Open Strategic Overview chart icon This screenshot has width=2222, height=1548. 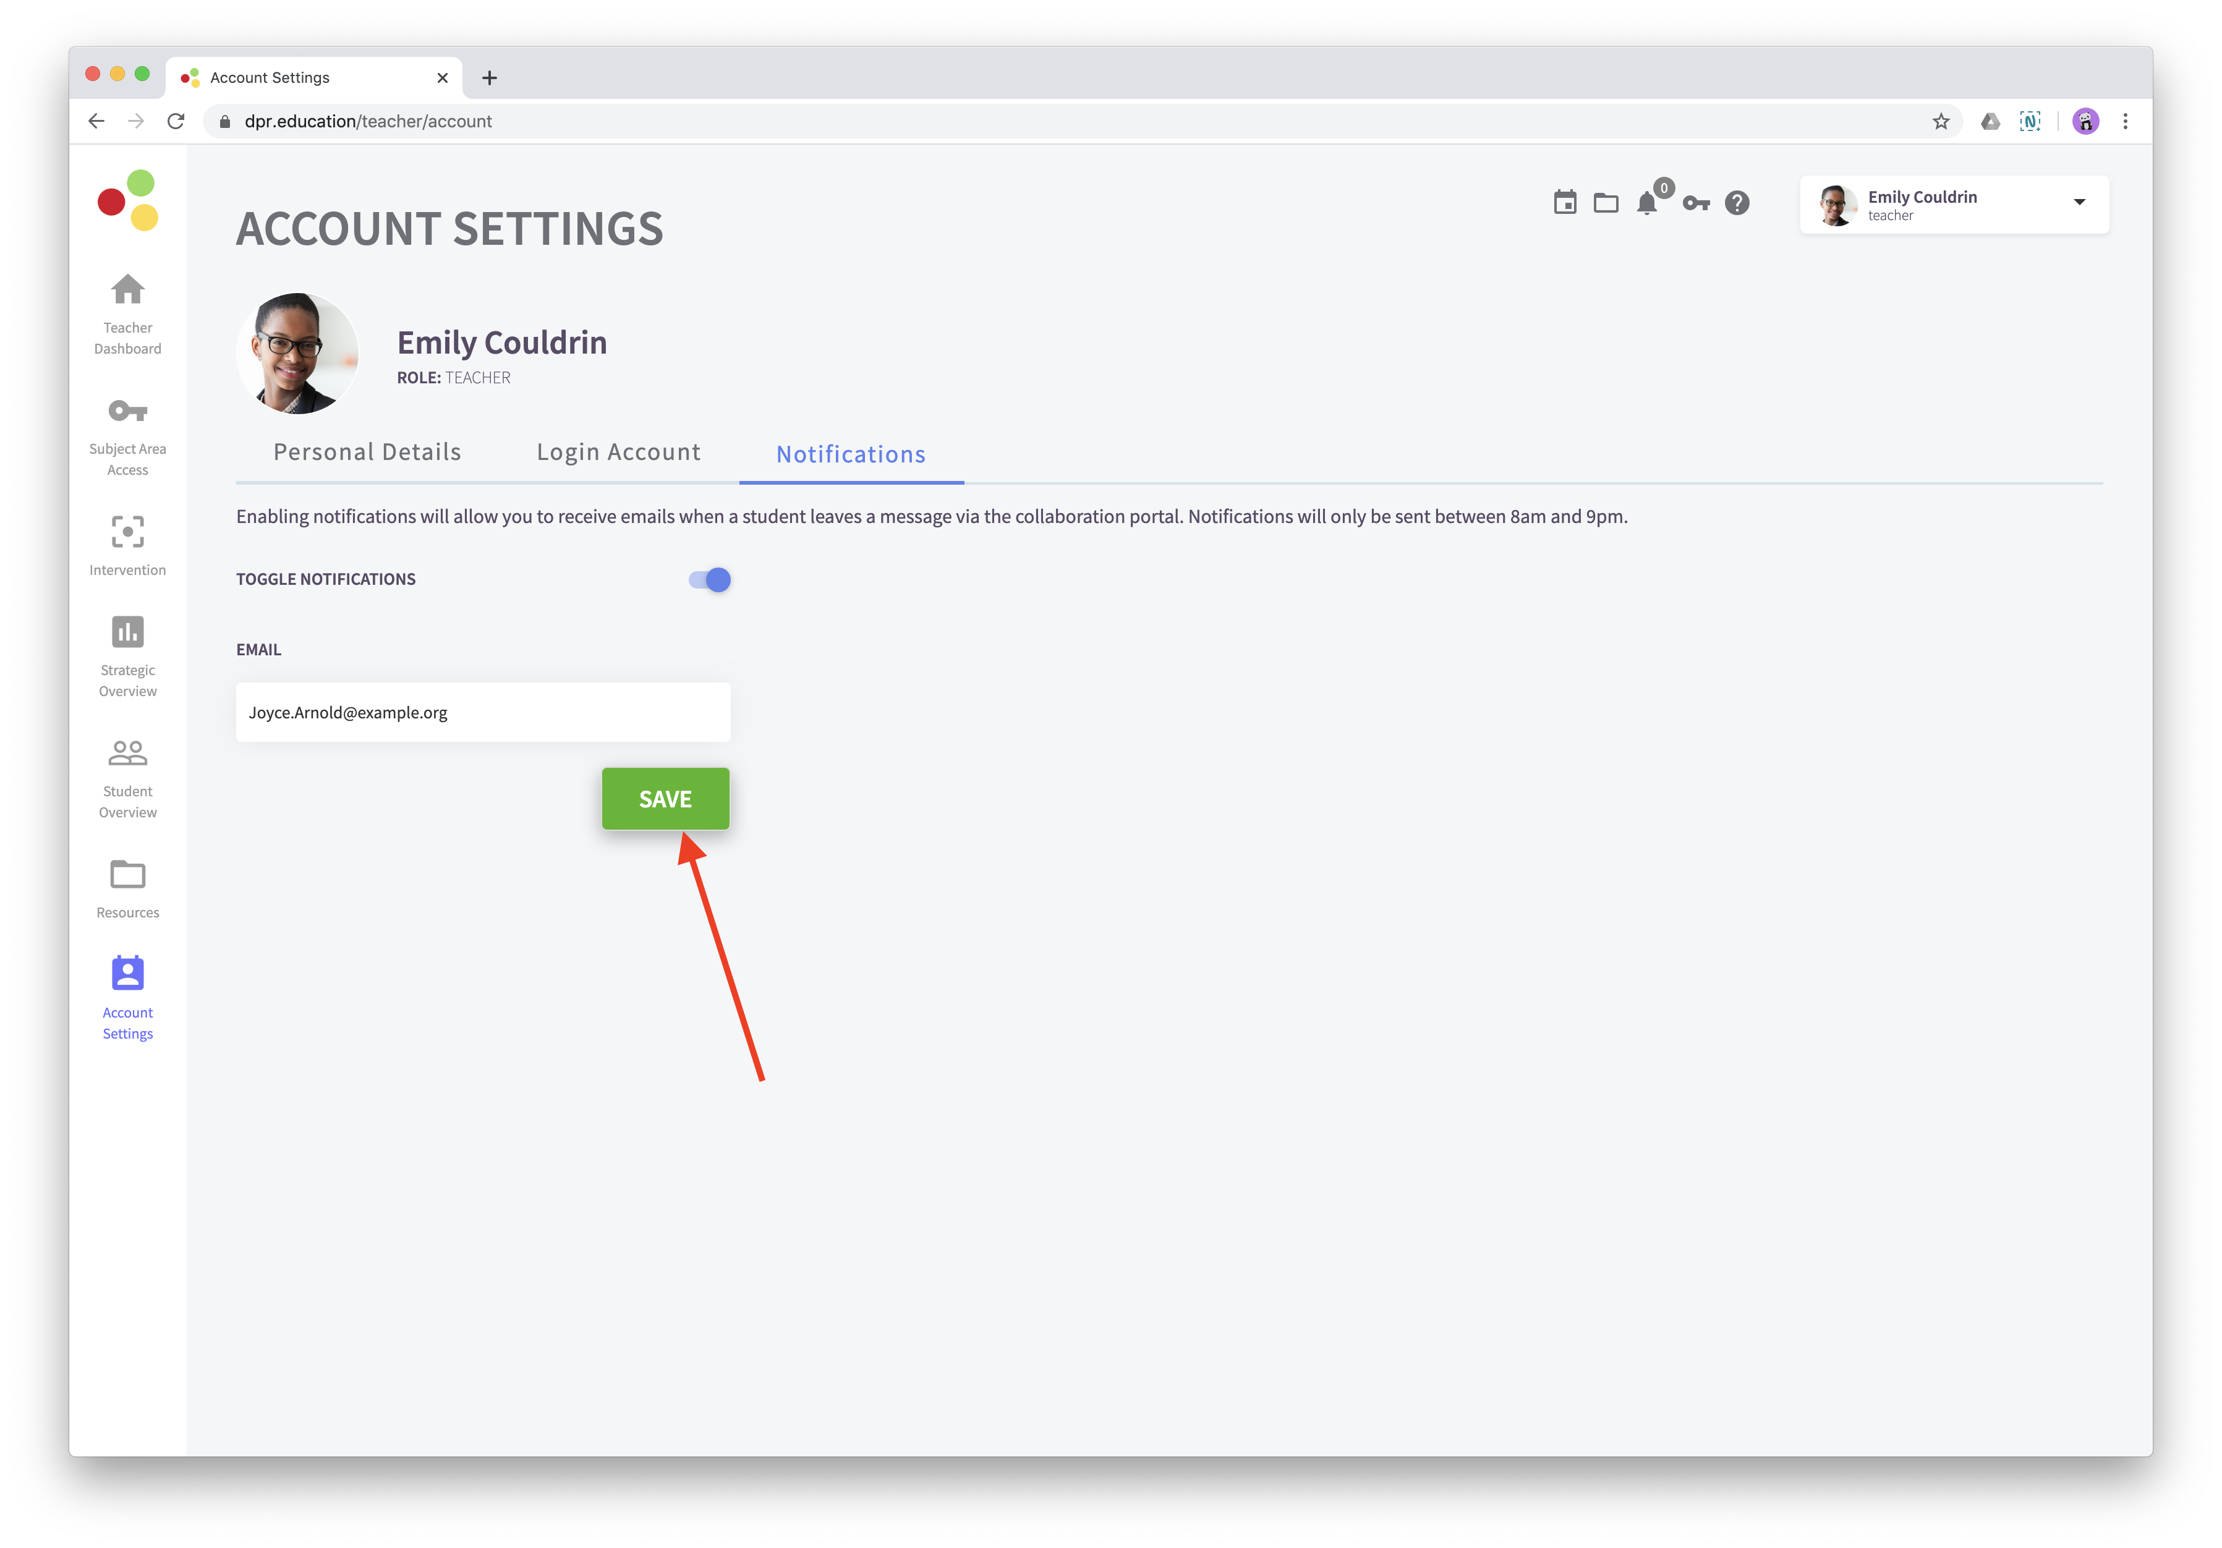coord(128,632)
